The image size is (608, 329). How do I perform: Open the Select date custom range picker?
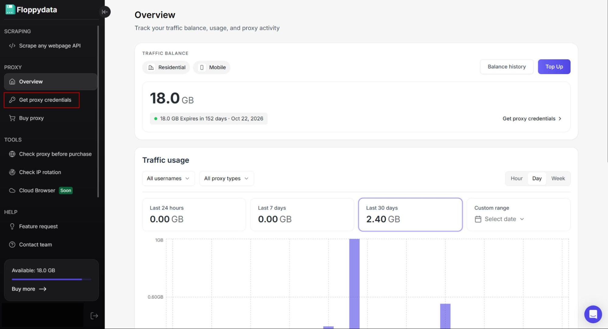[499, 219]
